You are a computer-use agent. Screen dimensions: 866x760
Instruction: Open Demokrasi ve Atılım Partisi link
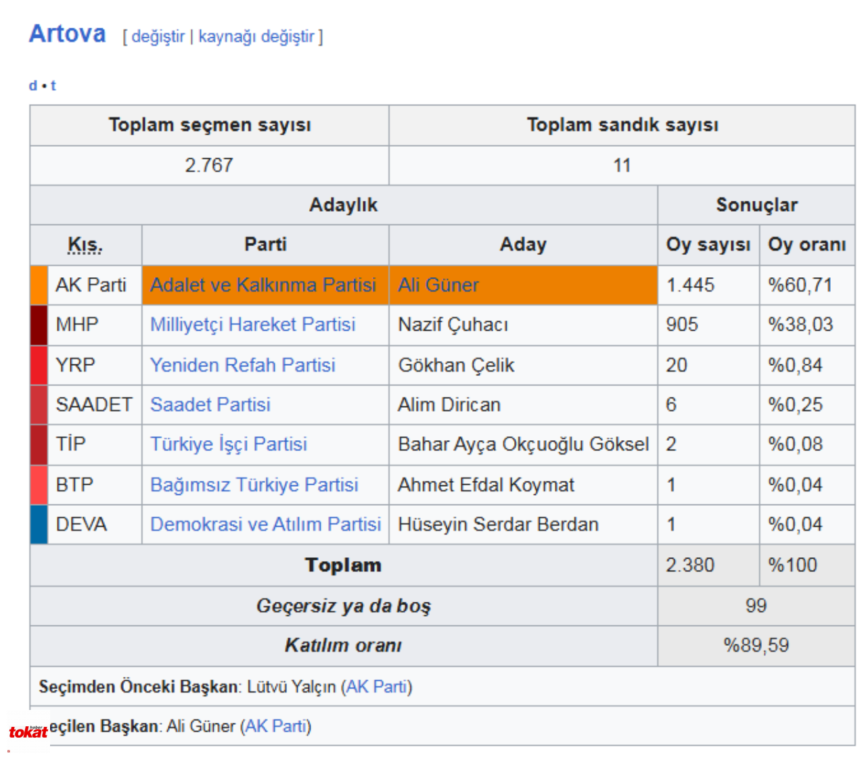pos(266,524)
